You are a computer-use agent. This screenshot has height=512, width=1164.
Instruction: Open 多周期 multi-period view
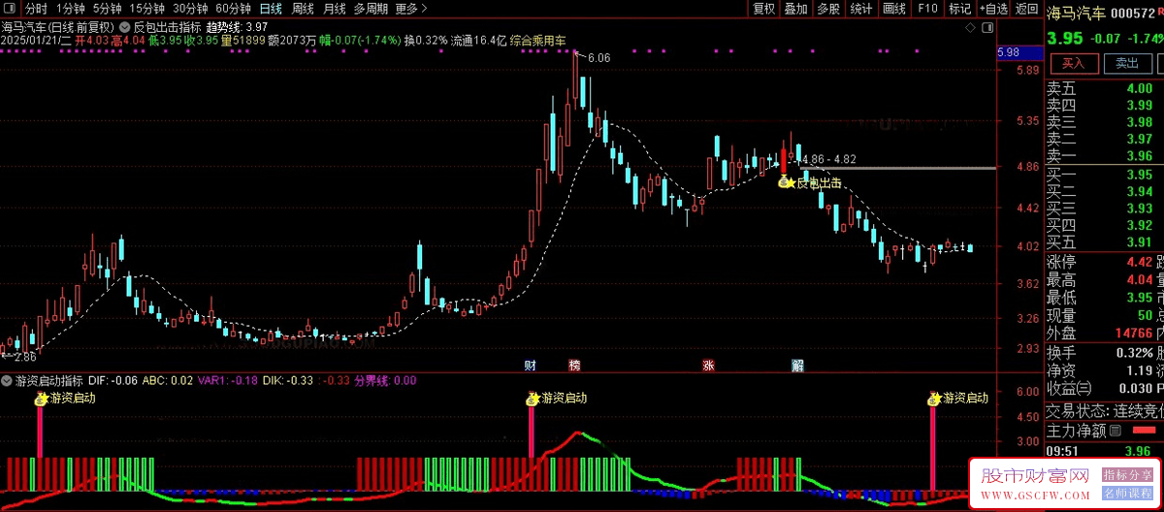tap(371, 9)
